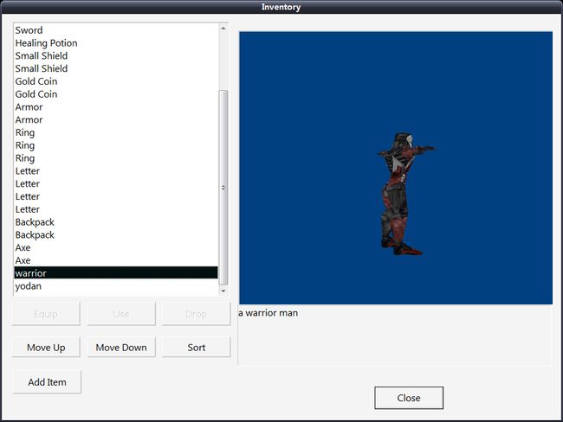
Task: Click the Add Item button
Action: [47, 382]
